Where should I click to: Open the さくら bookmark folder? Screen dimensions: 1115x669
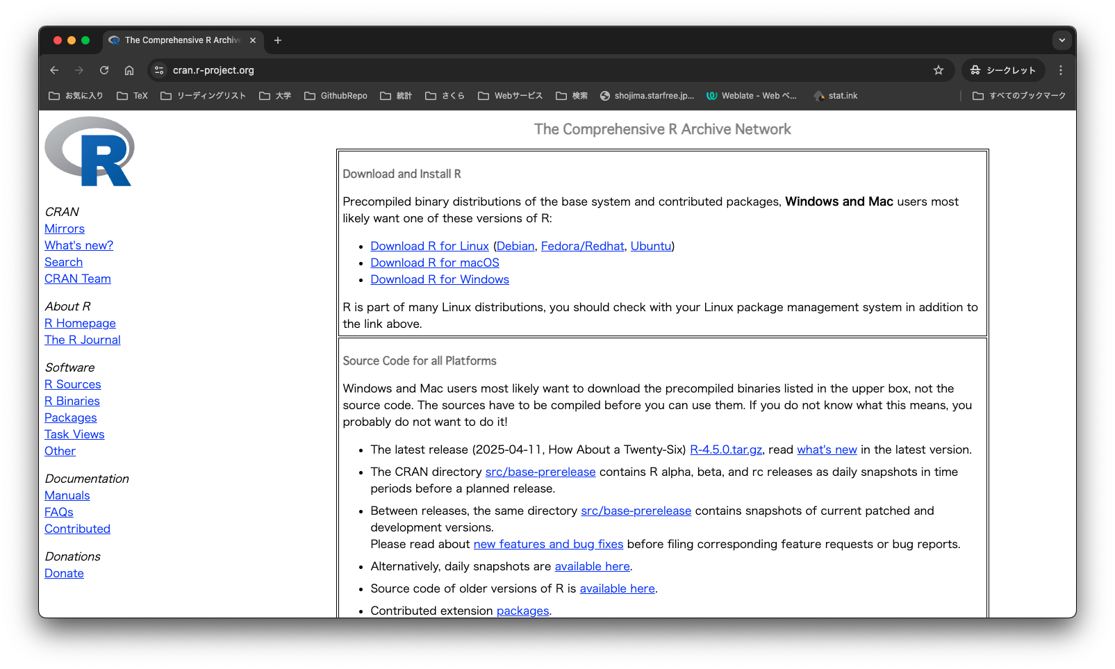445,96
